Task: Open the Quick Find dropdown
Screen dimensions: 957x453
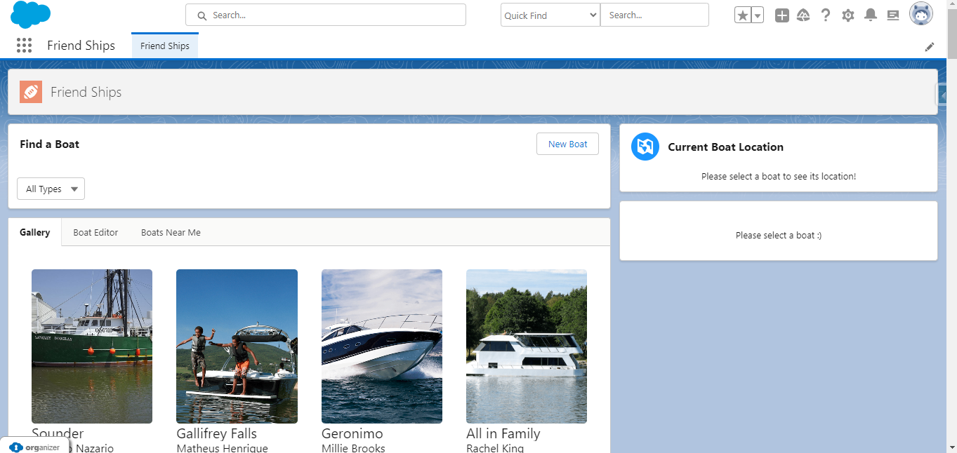Action: point(550,15)
